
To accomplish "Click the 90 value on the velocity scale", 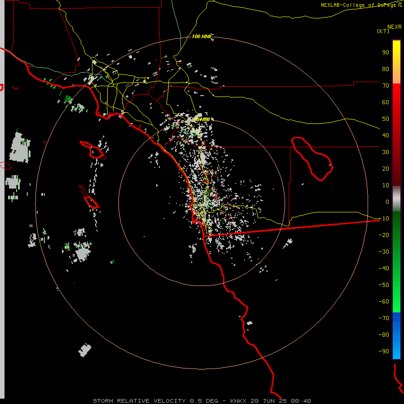I will click(x=386, y=53).
